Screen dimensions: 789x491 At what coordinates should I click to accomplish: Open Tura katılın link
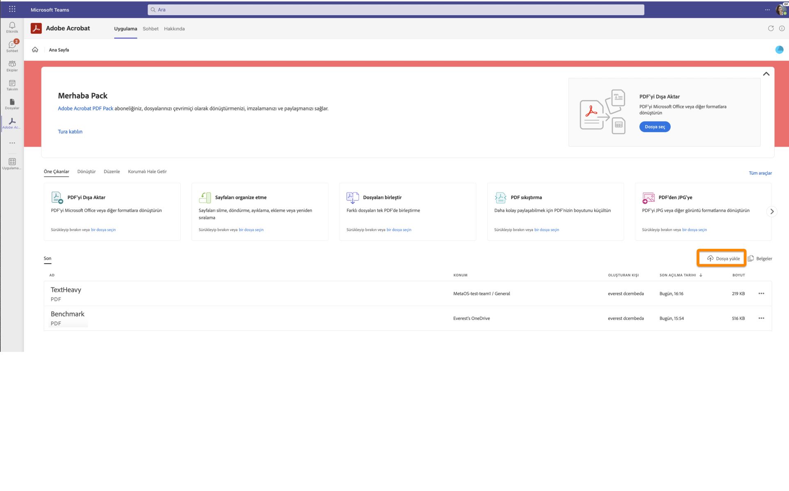point(70,132)
